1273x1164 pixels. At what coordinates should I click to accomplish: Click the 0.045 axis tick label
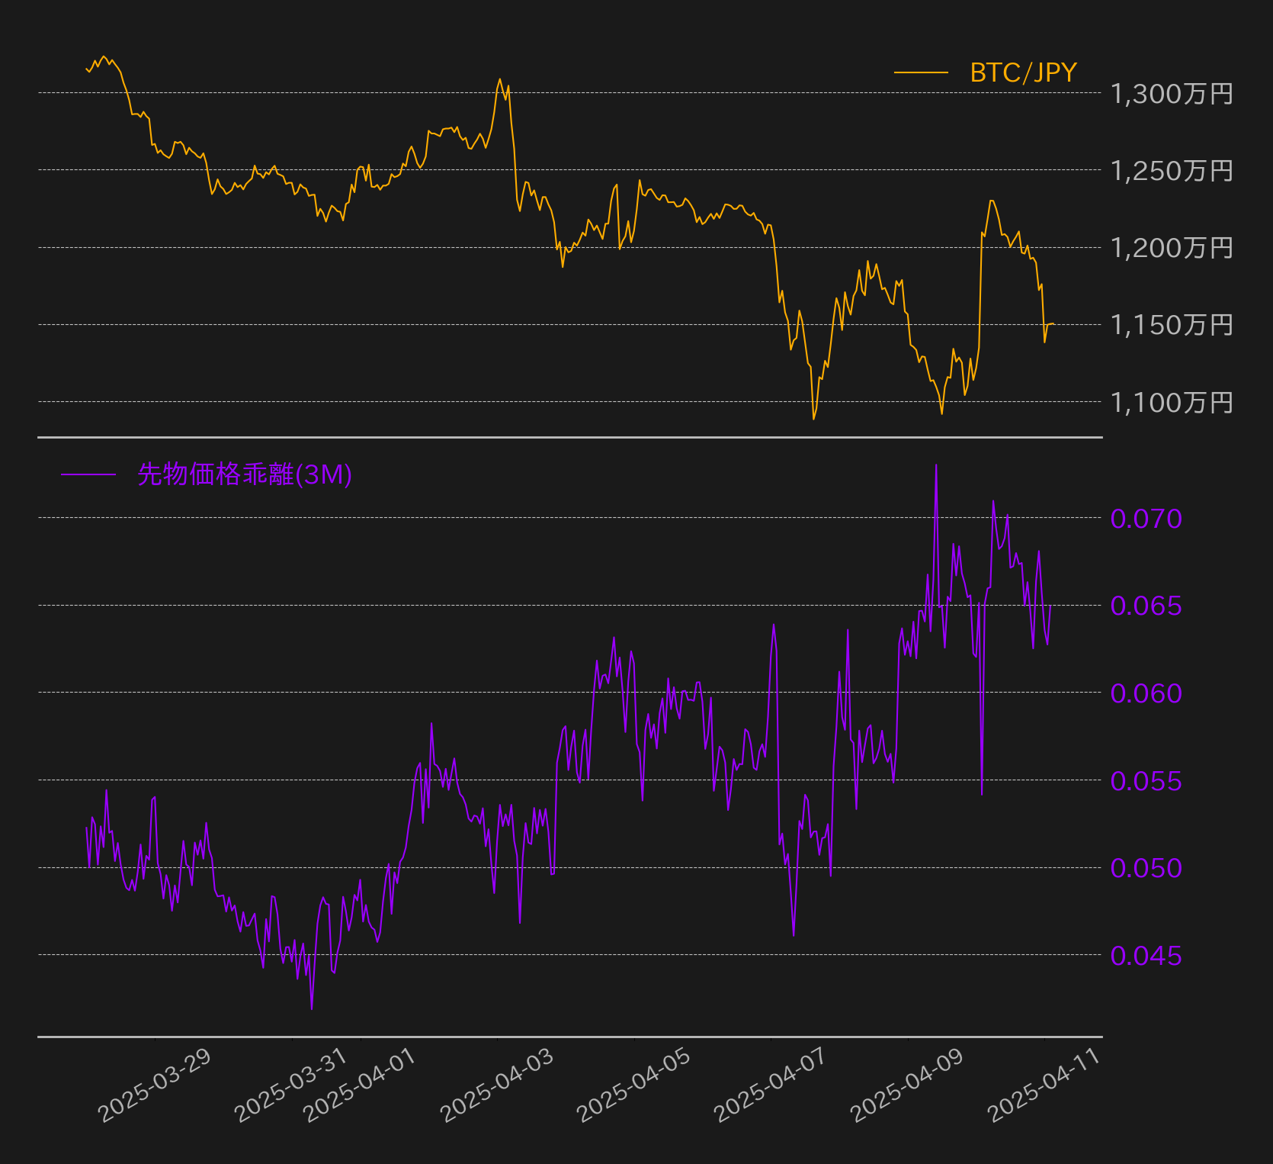[x=1146, y=956]
